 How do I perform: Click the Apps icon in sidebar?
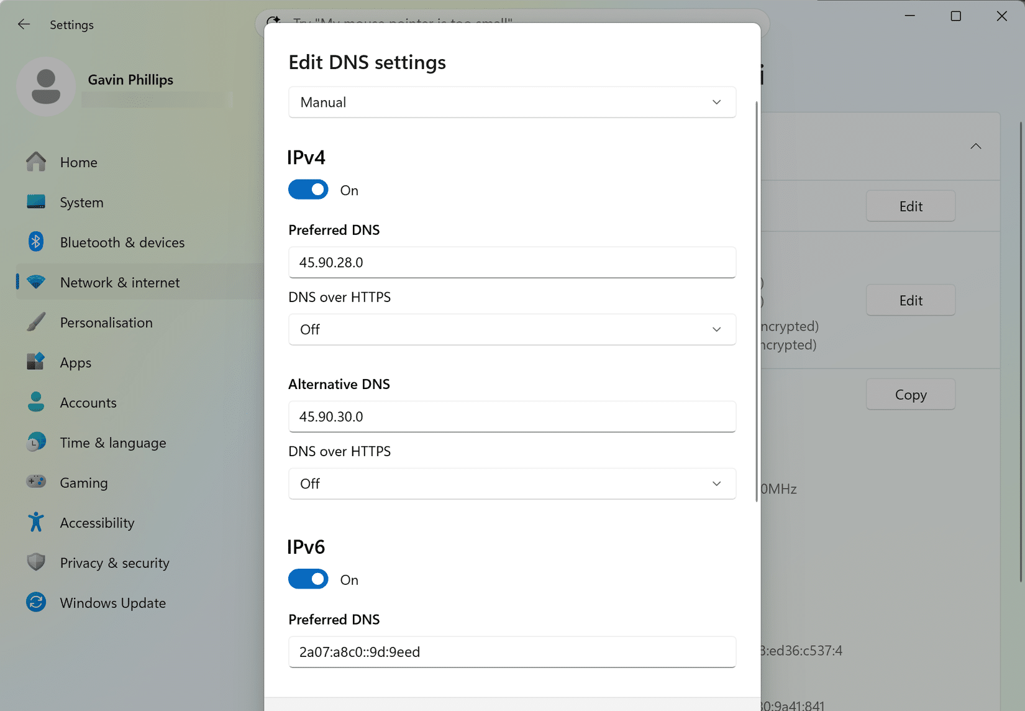point(36,362)
